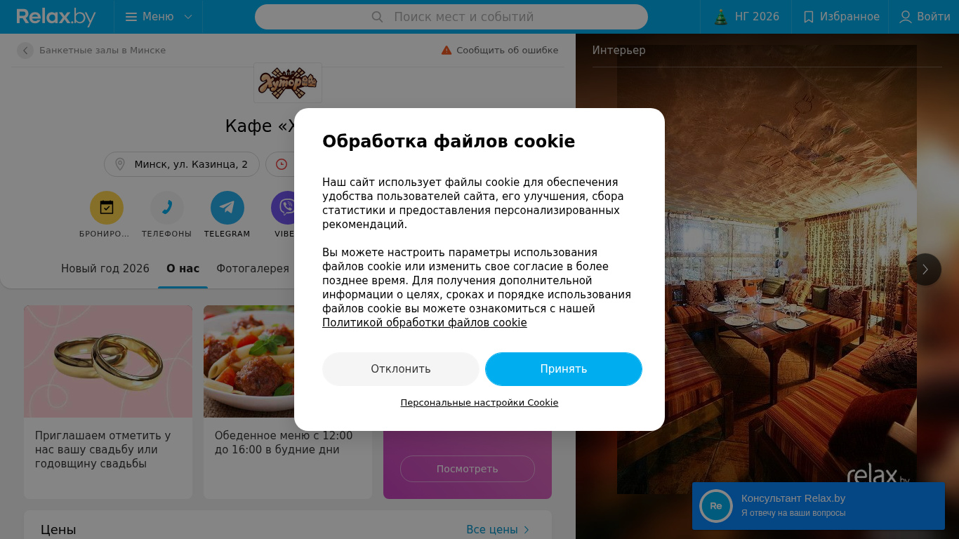Show next interior photo with right arrow
This screenshot has height=539, width=959.
coord(925,269)
